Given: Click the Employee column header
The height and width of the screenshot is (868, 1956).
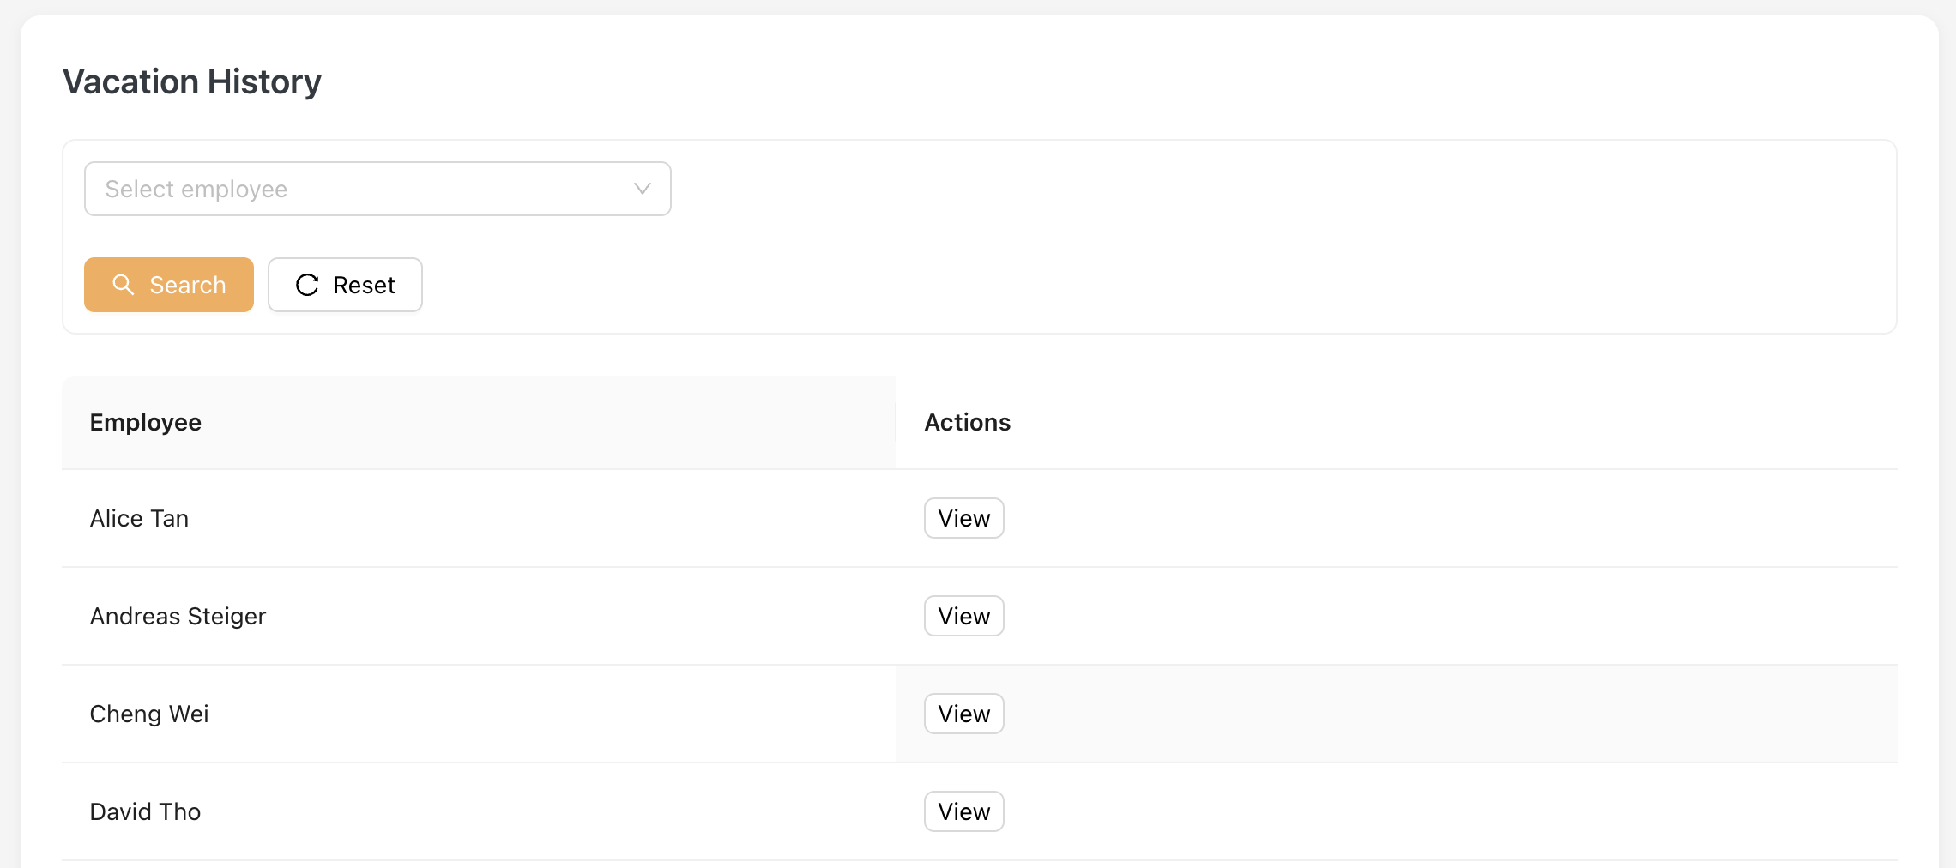Looking at the screenshot, I should point(146,422).
